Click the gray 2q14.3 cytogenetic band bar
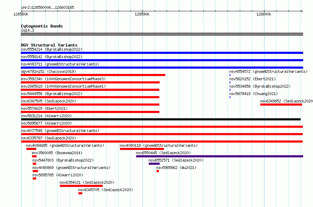Image resolution: width=313 pixels, height=207 pixels. [162, 34]
